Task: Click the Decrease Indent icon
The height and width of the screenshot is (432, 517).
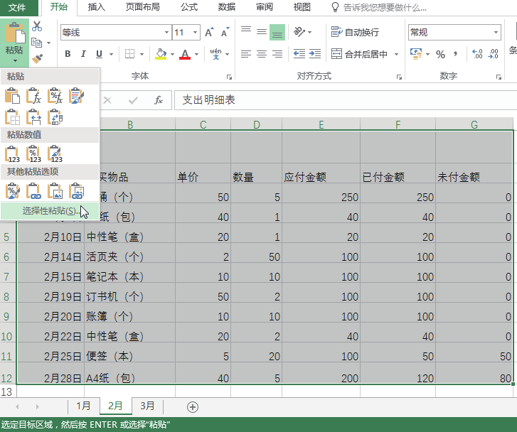Action: (299, 53)
